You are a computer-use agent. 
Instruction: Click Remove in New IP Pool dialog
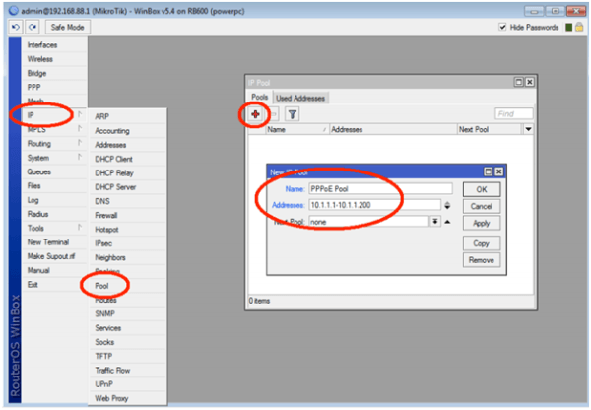click(482, 260)
